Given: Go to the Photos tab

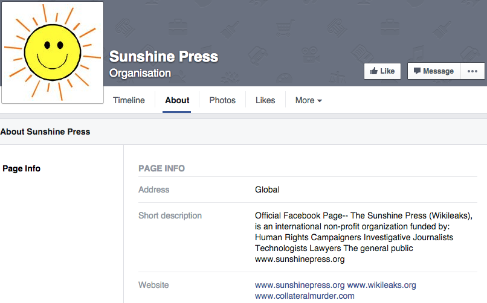Looking at the screenshot, I should click(222, 100).
